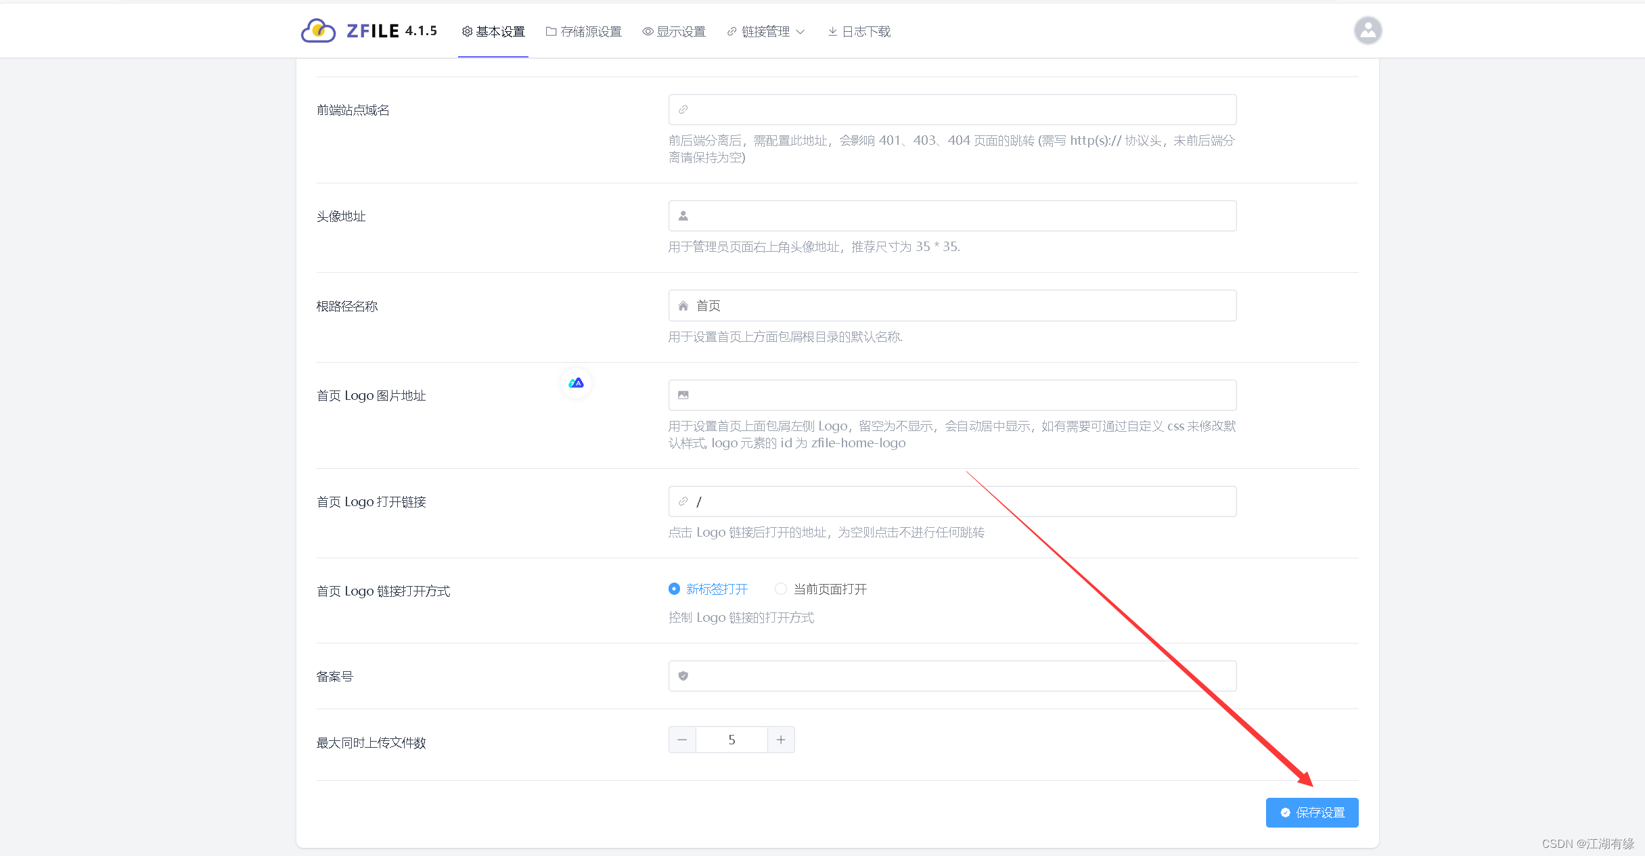Click the 首页 Logo 打开链接 label

pyautogui.click(x=371, y=502)
